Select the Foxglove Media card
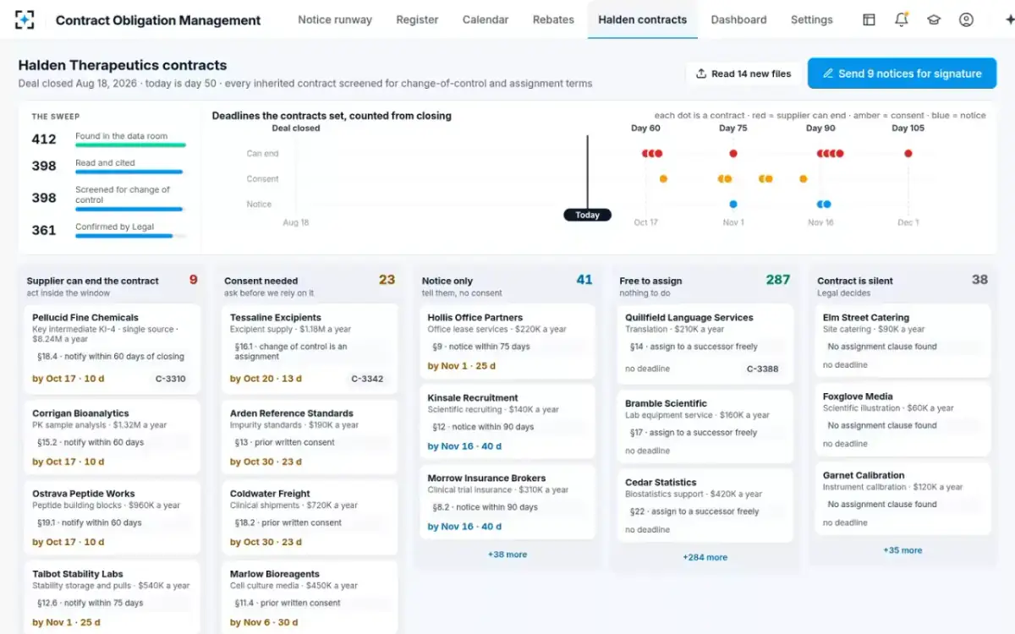Screen dimensions: 1015x634 903,419
